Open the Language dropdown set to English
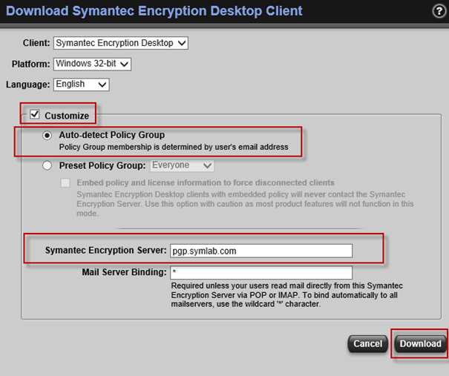The image size is (449, 376). pyautogui.click(x=82, y=85)
